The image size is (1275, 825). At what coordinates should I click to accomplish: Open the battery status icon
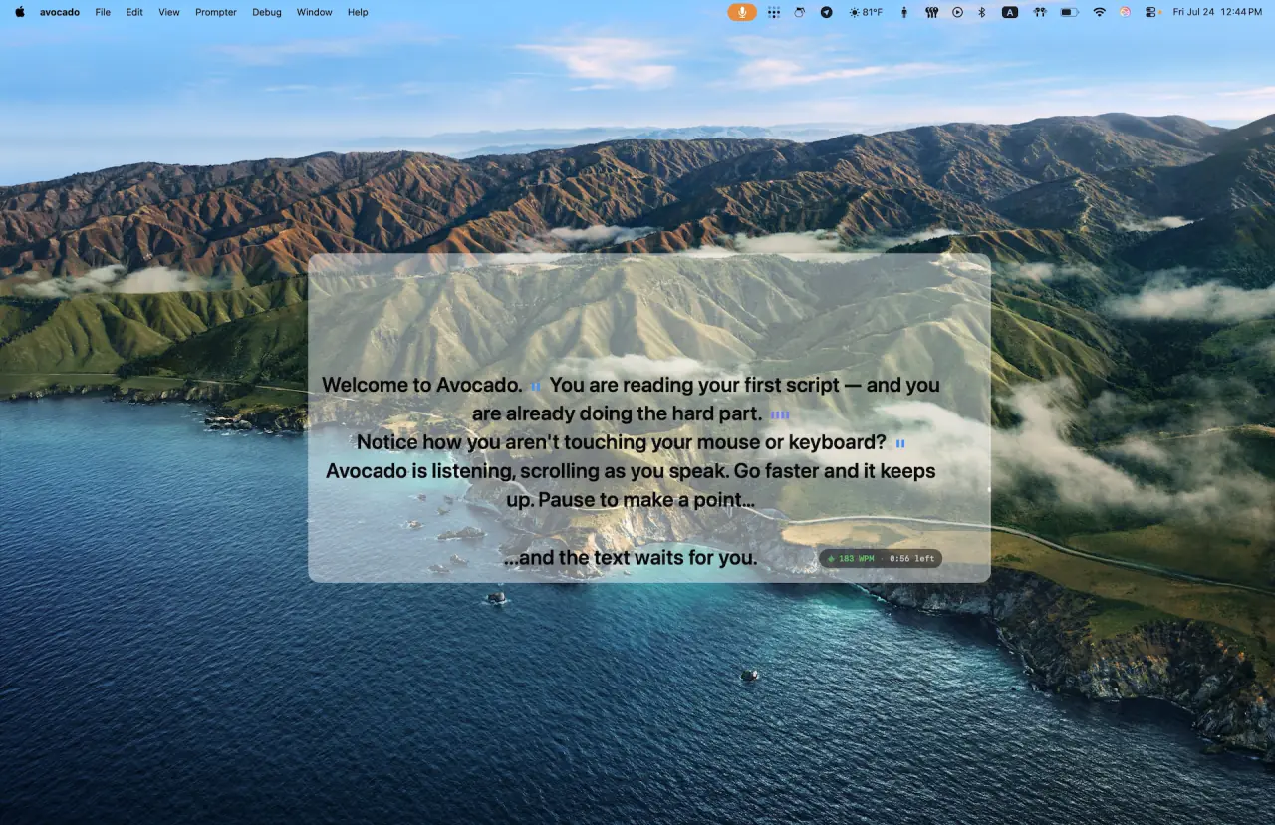click(1069, 12)
